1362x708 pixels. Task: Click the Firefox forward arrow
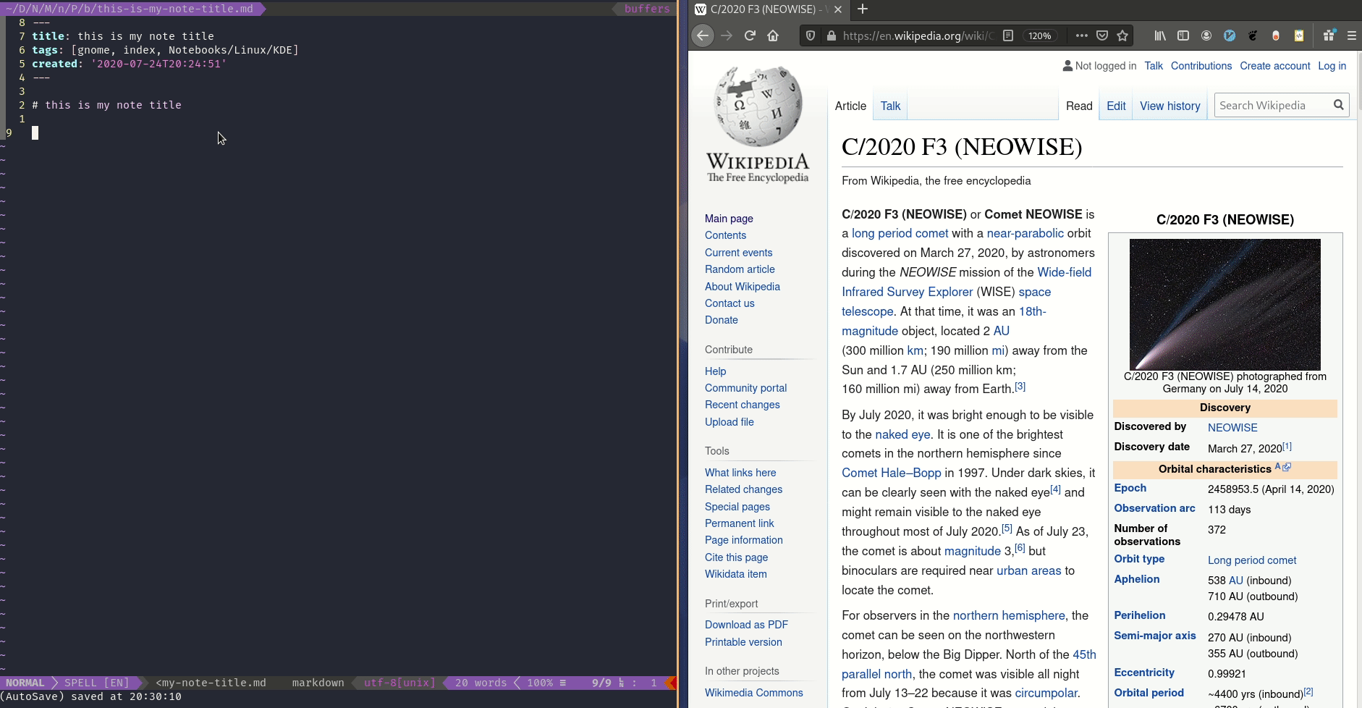pyautogui.click(x=727, y=35)
